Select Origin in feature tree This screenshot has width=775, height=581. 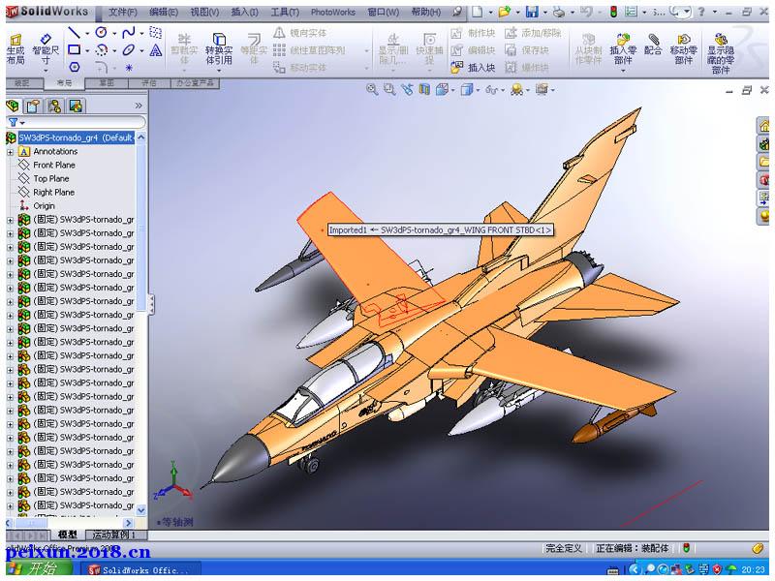[44, 206]
